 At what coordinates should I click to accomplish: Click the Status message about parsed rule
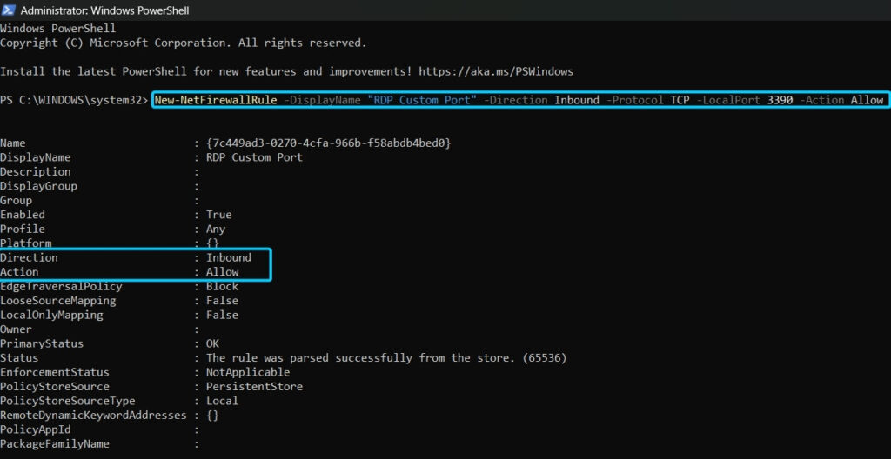pos(386,357)
